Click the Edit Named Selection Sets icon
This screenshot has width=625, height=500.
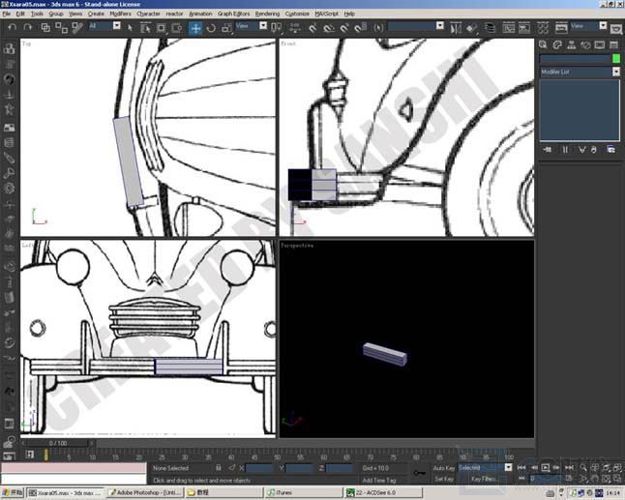378,28
